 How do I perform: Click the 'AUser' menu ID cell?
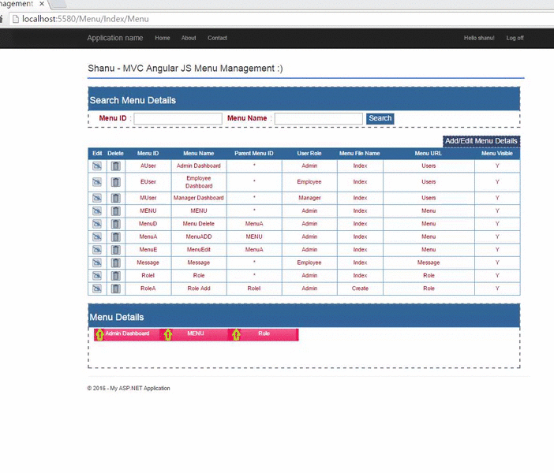(148, 166)
